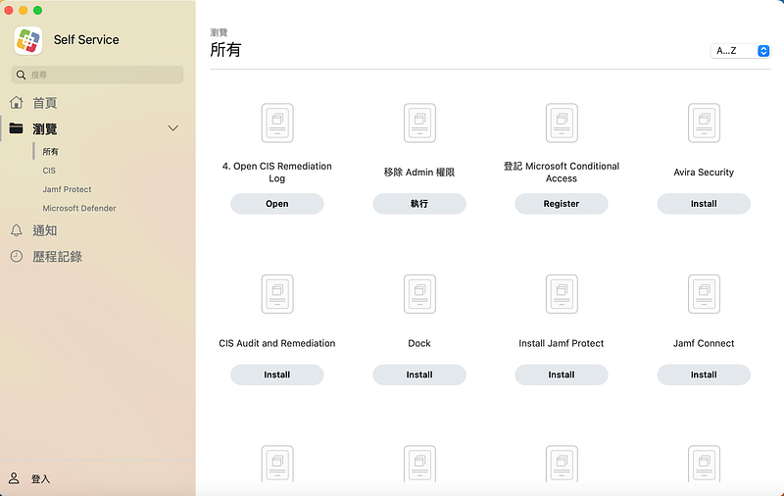Click the 移除 Admin 權限 item icon

coord(419,123)
